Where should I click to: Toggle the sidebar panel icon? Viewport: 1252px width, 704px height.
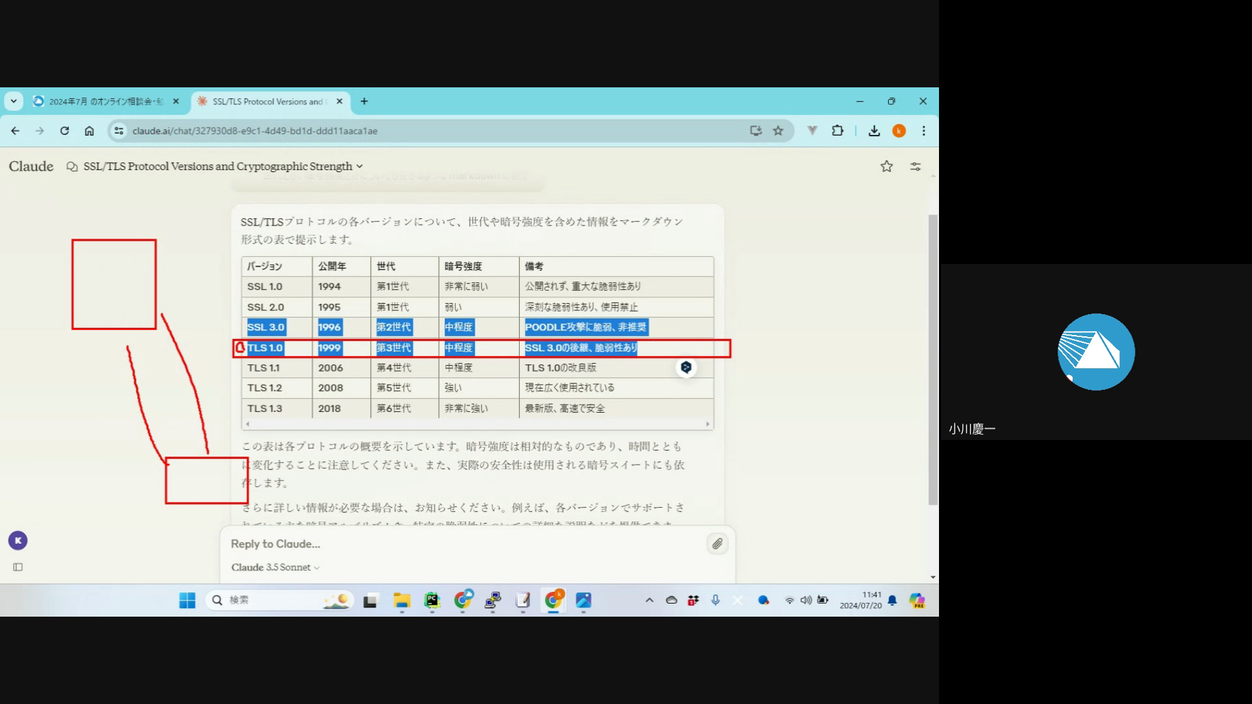18,567
